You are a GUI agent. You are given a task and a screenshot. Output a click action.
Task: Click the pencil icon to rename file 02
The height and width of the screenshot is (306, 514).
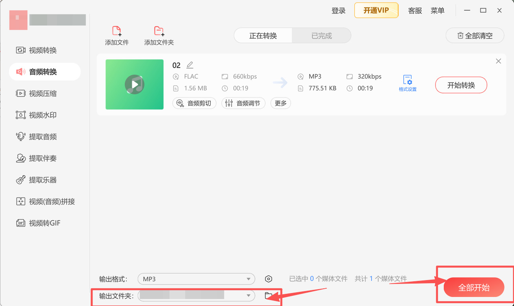pyautogui.click(x=190, y=64)
